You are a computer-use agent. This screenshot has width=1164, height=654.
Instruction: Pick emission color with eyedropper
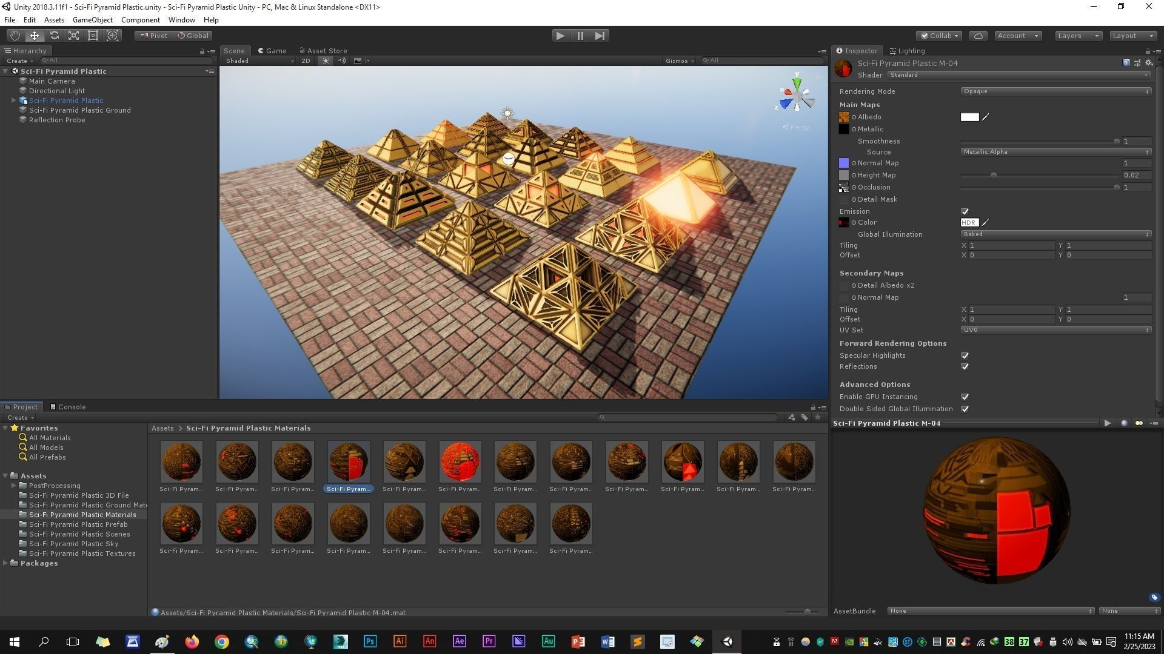pos(986,222)
